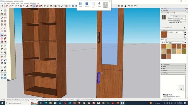Open the Details arrow beside Wood dropdown

185,42
